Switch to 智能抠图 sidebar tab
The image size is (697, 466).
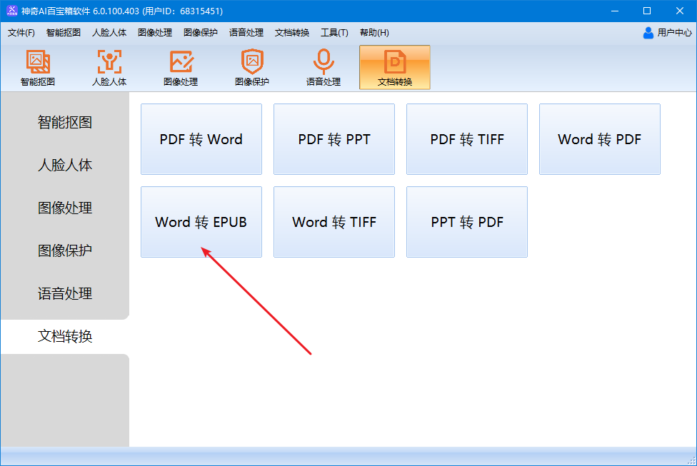(x=65, y=122)
